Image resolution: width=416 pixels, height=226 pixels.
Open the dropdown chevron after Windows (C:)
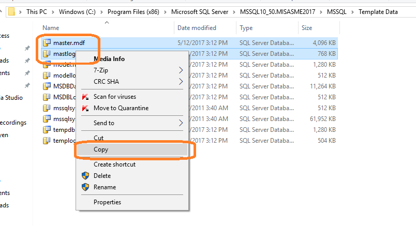101,12
